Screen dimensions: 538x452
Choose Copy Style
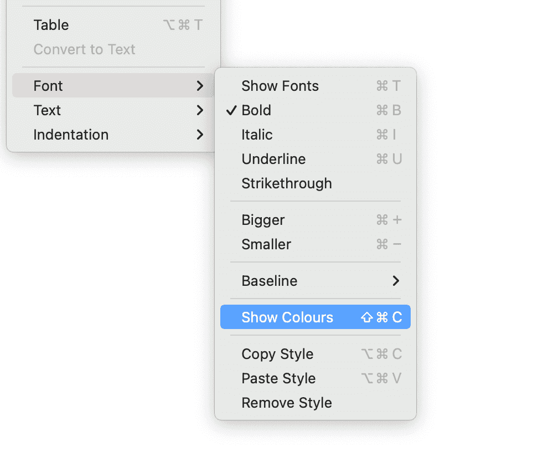point(277,354)
